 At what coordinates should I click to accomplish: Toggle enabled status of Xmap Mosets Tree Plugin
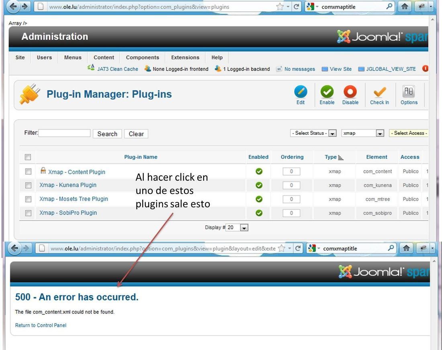pos(259,199)
